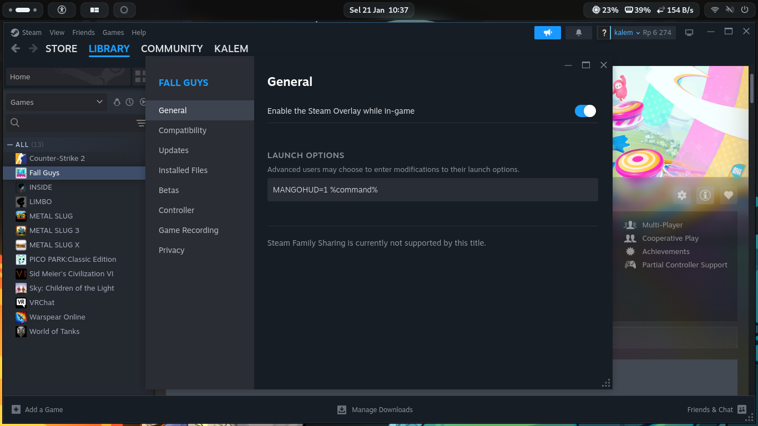Open Fall Guys info icon
The image size is (758, 426).
click(x=705, y=195)
